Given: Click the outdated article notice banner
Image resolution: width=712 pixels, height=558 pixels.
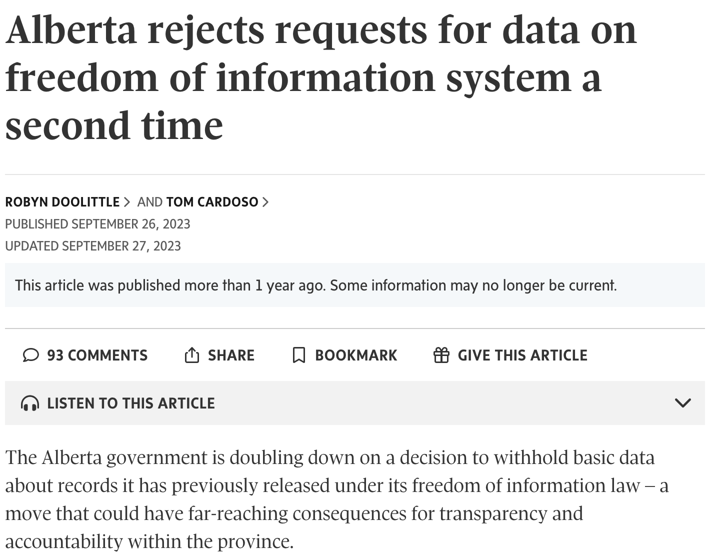Looking at the screenshot, I should 316,285.
